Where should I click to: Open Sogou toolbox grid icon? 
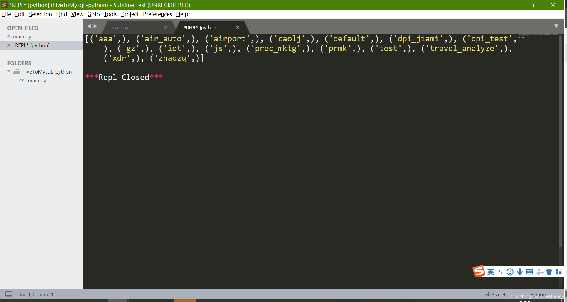[x=558, y=272]
